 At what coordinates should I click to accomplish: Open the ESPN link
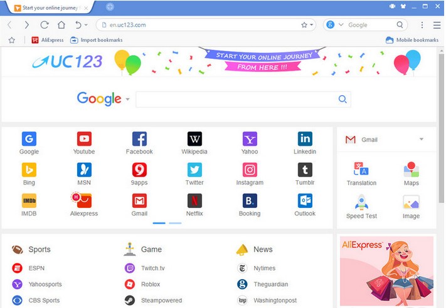tap(28, 268)
